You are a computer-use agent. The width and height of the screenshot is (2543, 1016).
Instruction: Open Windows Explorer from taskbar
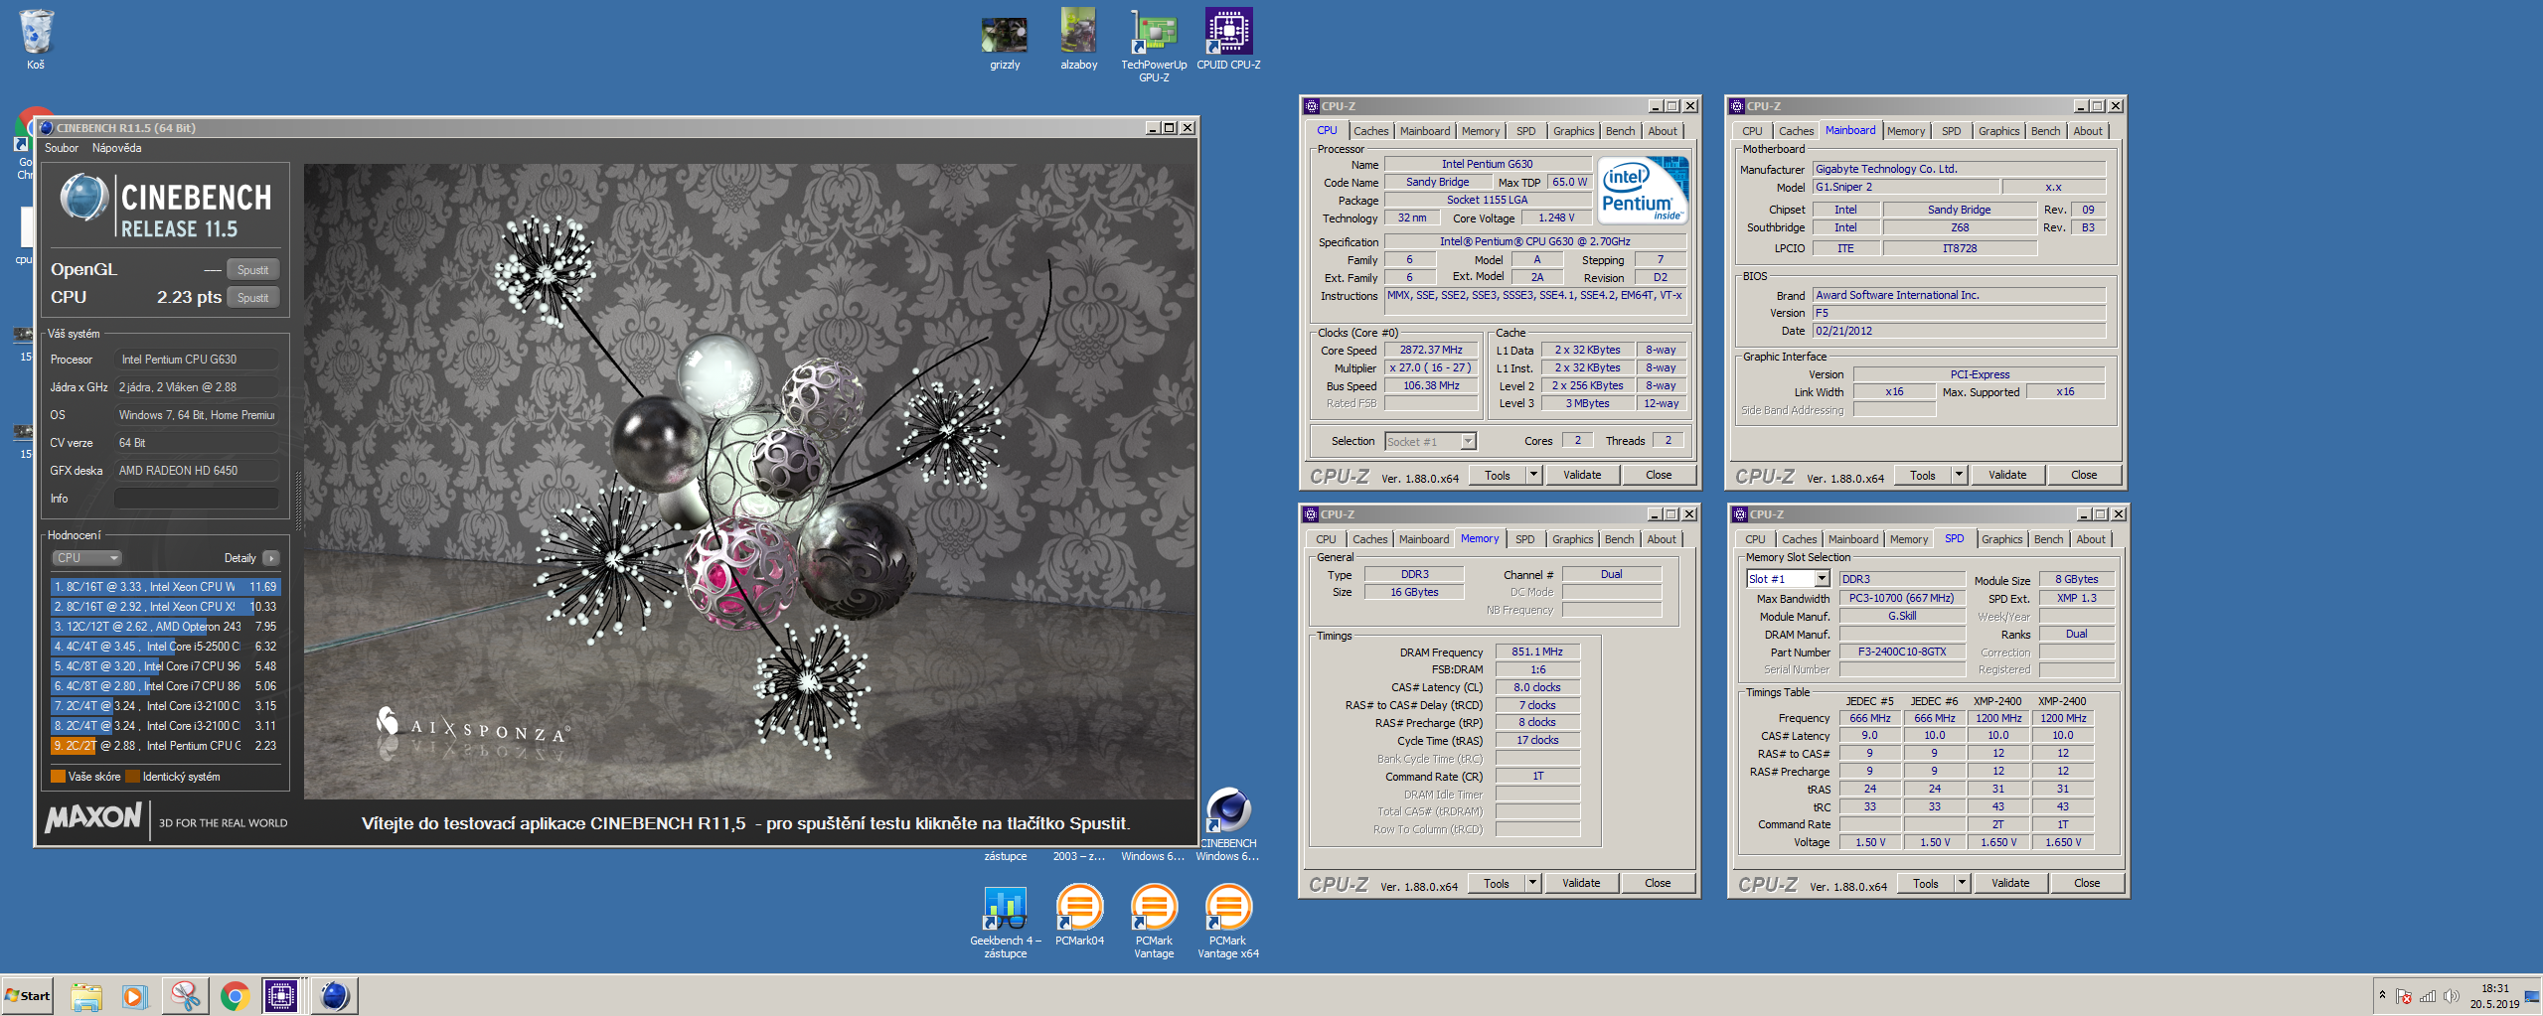[x=86, y=995]
